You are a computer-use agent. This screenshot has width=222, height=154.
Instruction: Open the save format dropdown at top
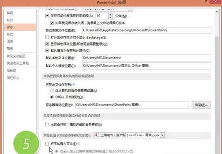pyautogui.click(x=131, y=10)
